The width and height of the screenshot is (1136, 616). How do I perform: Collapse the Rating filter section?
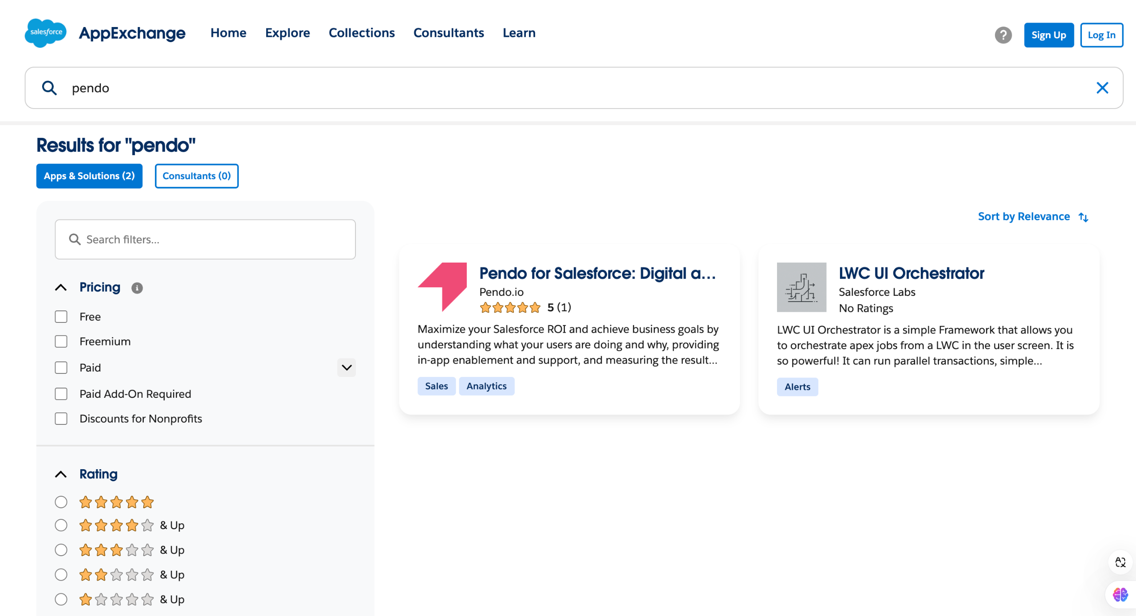[61, 475]
